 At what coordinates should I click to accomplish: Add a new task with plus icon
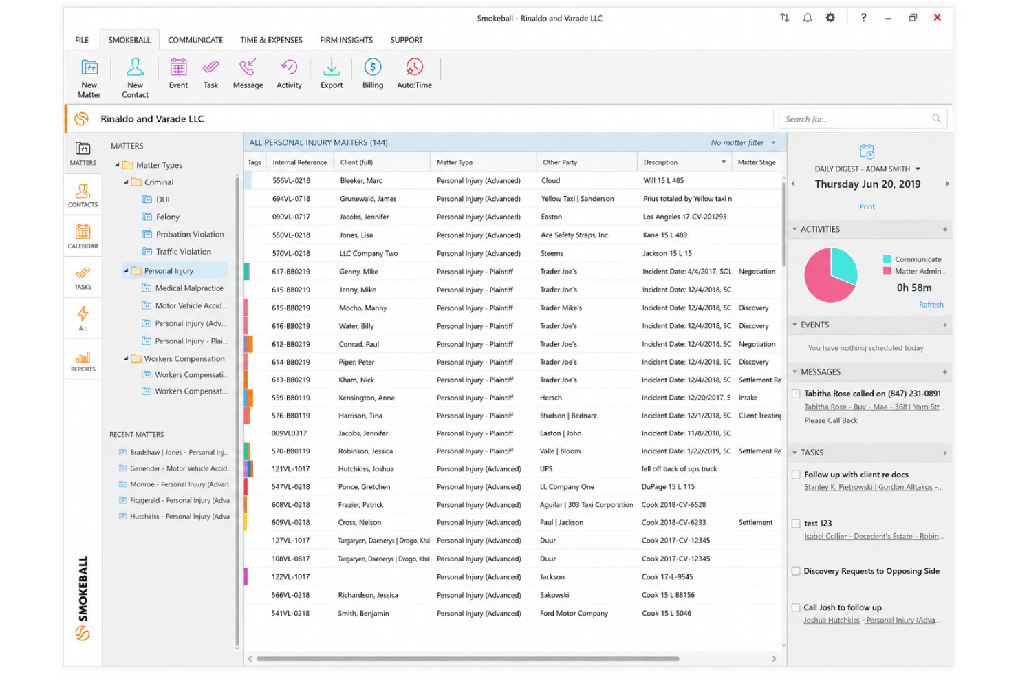click(x=944, y=453)
